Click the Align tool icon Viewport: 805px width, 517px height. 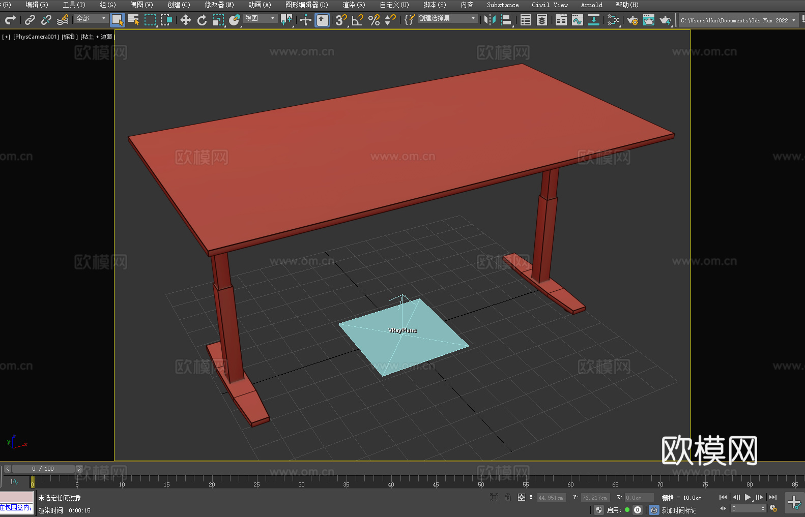click(506, 20)
